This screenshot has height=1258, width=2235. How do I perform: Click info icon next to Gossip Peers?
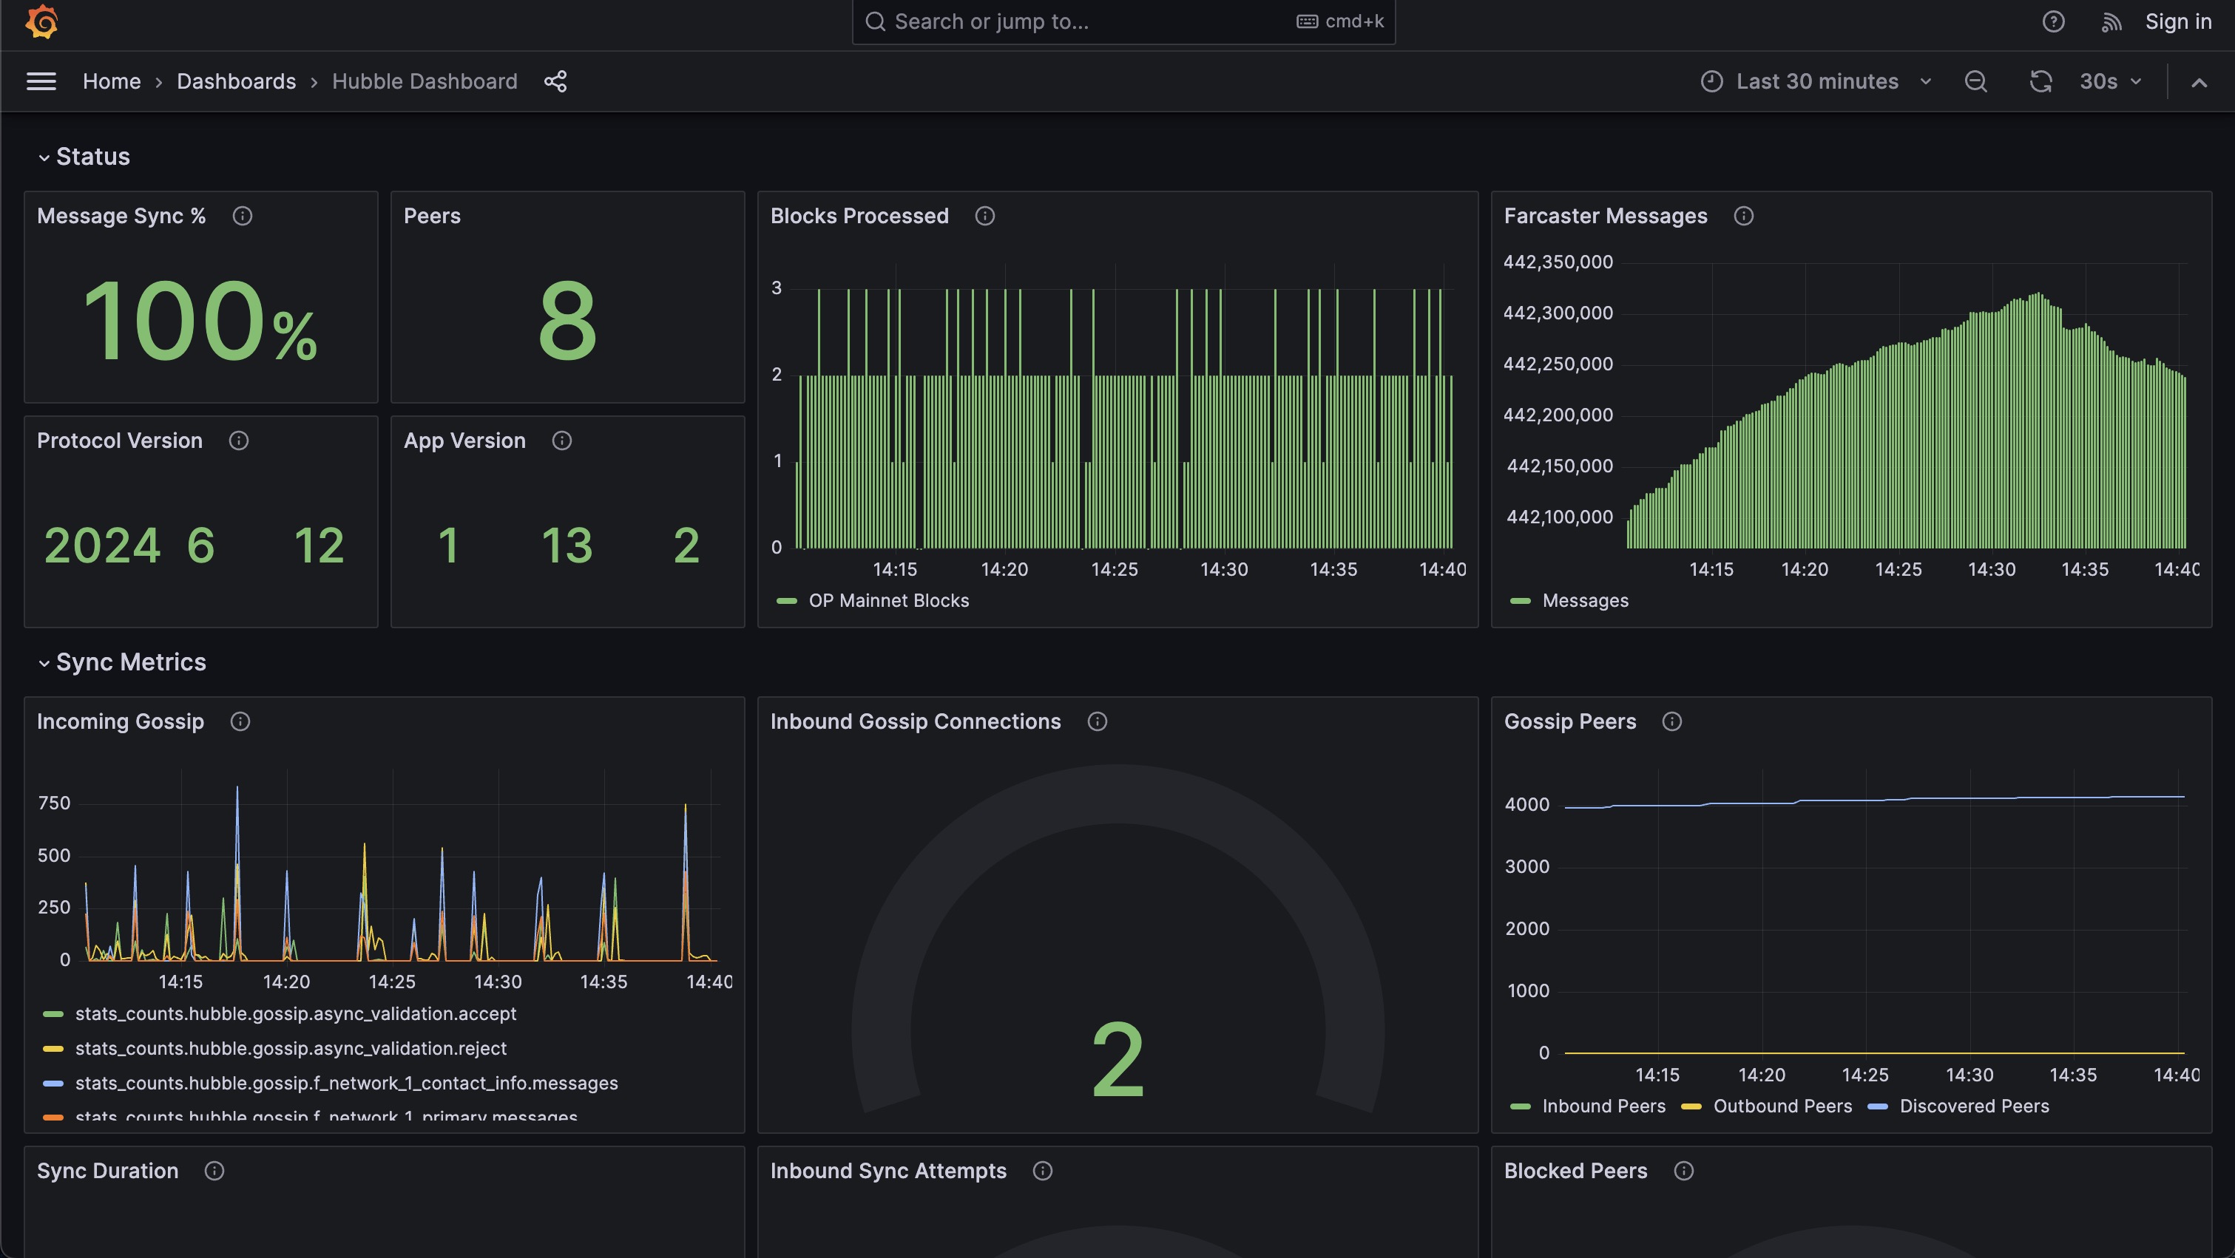(1672, 721)
